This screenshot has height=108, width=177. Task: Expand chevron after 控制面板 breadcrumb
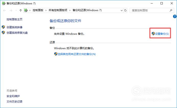46,10
